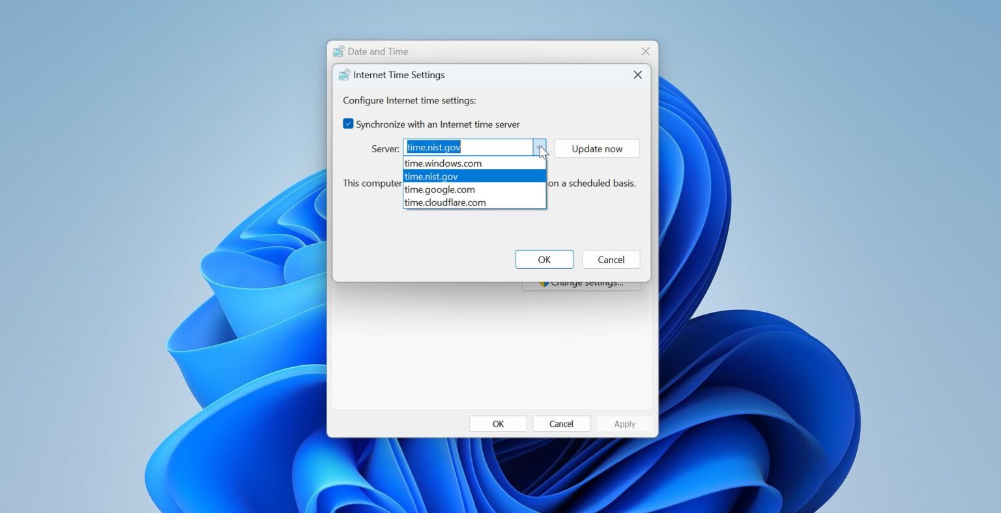Click the highlighted time.nist.gov server text
This screenshot has height=513, width=1001.
click(433, 147)
